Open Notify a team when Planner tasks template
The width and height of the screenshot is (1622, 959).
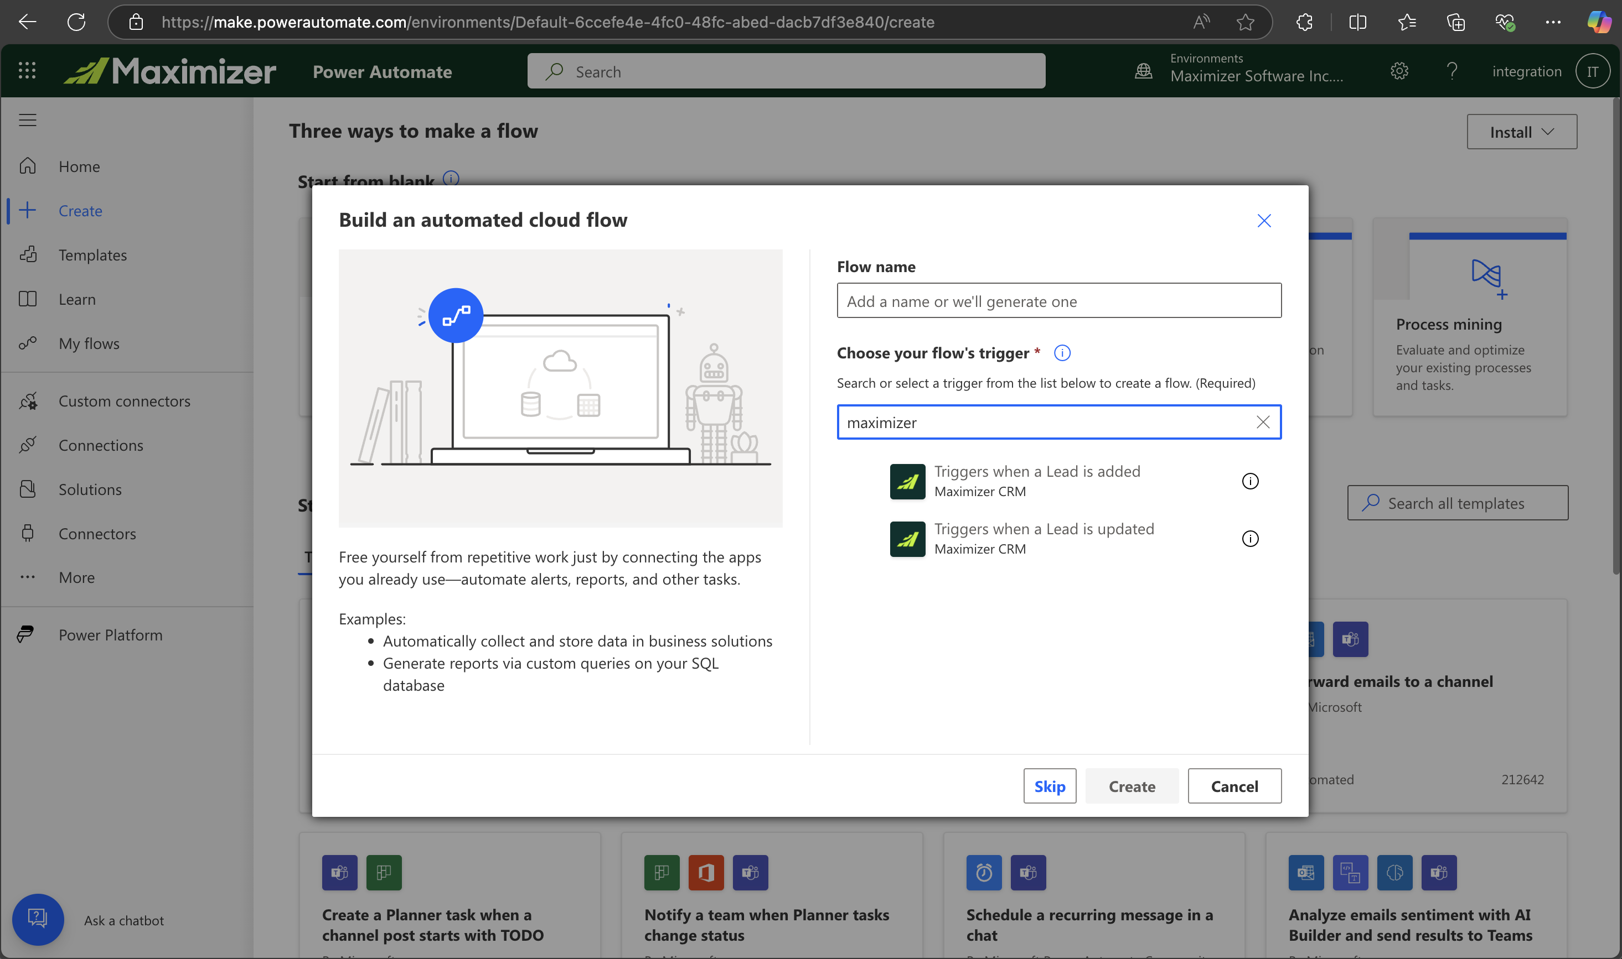coord(772,895)
